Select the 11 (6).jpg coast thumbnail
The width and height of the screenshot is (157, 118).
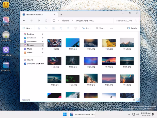90,78
